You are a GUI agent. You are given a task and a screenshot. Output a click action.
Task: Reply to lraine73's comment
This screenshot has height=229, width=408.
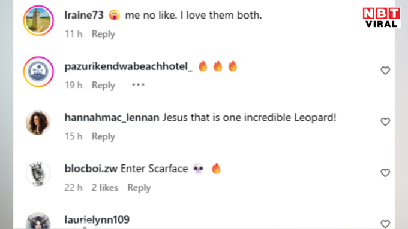coord(103,34)
